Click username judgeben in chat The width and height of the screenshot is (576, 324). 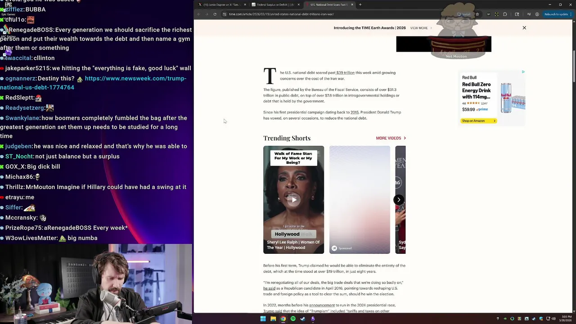(x=18, y=146)
